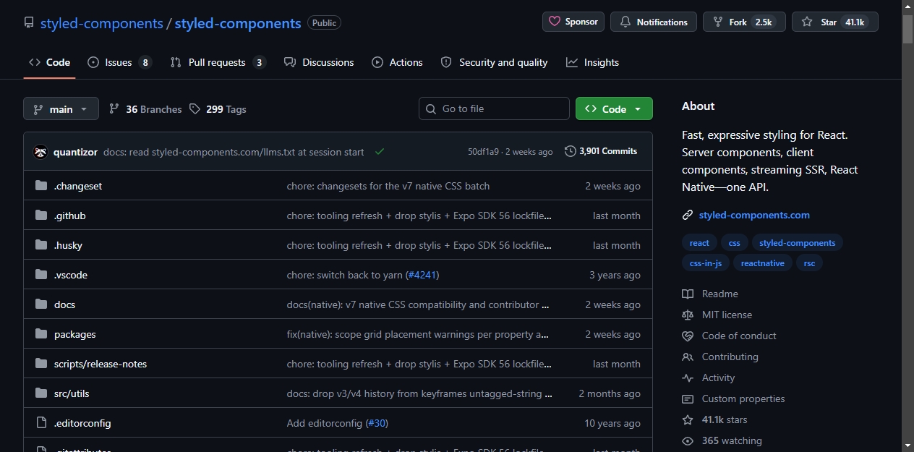Click the folder icon for src/utils
This screenshot has width=914, height=452.
coord(41,393)
